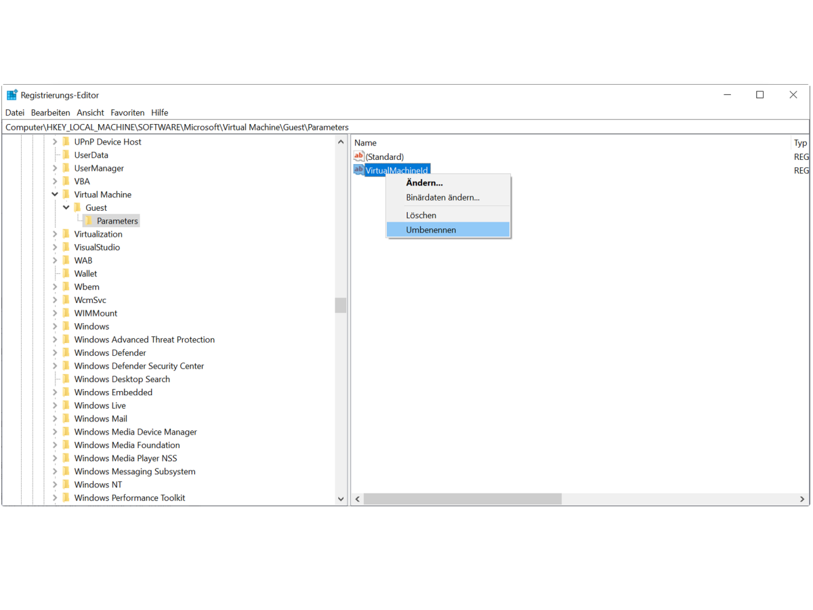This screenshot has width=813, height=610.
Task: Select Löschen in the context menu
Action: [421, 215]
